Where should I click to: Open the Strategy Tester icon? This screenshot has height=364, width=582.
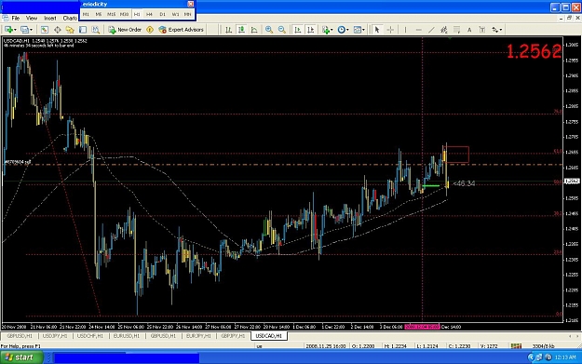[96, 30]
